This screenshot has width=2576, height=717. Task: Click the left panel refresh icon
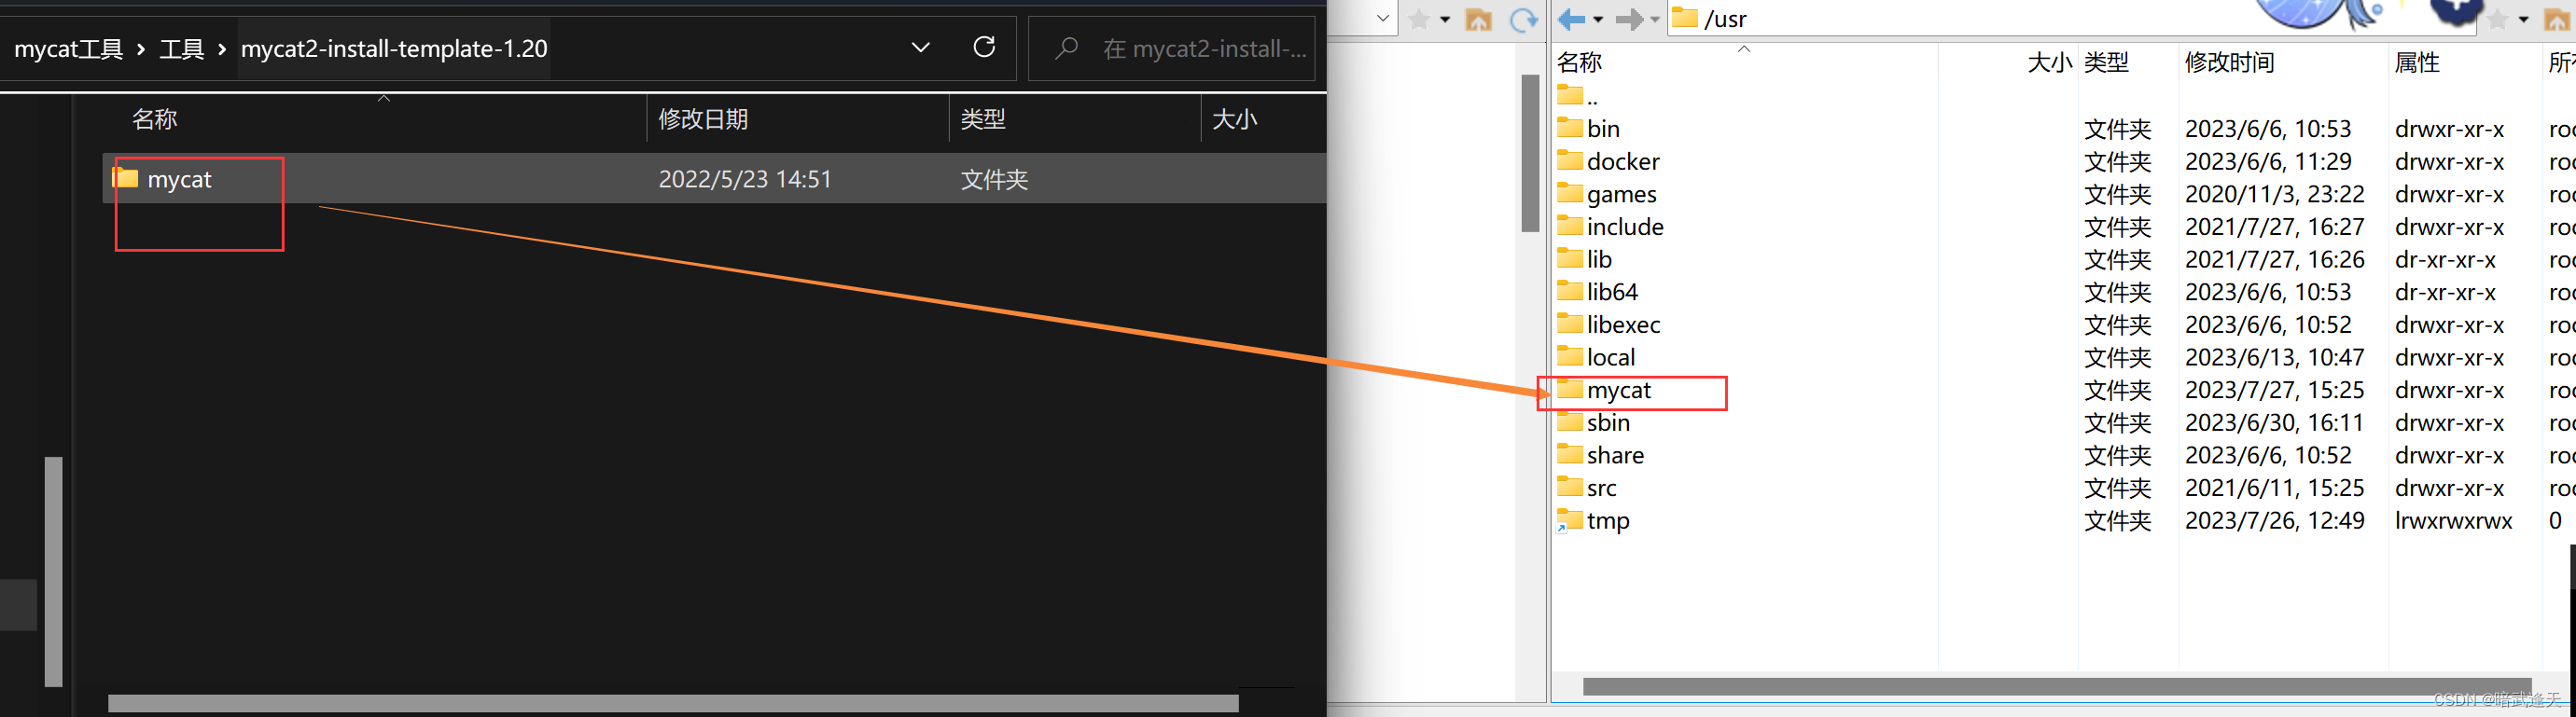(1523, 19)
